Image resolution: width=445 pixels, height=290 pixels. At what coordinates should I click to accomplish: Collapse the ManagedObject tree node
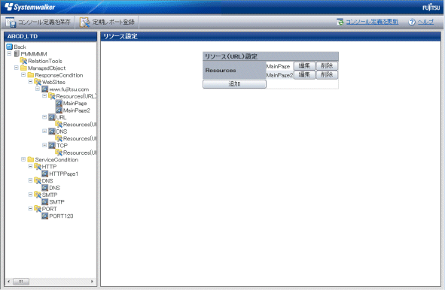point(17,68)
